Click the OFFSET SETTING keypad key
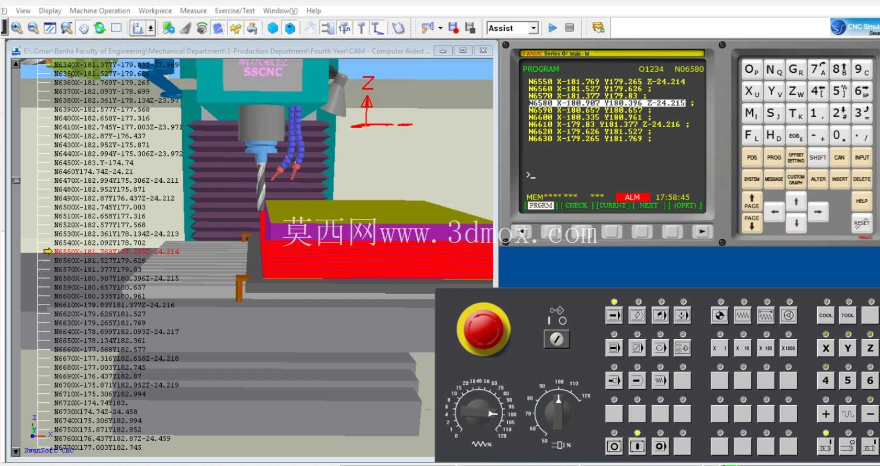Screen dimensions: 880x466 coord(796,158)
